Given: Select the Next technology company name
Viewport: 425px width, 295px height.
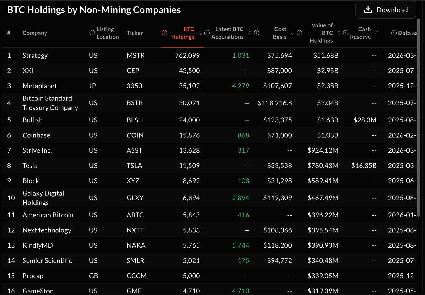Looking at the screenshot, I should [x=47, y=230].
